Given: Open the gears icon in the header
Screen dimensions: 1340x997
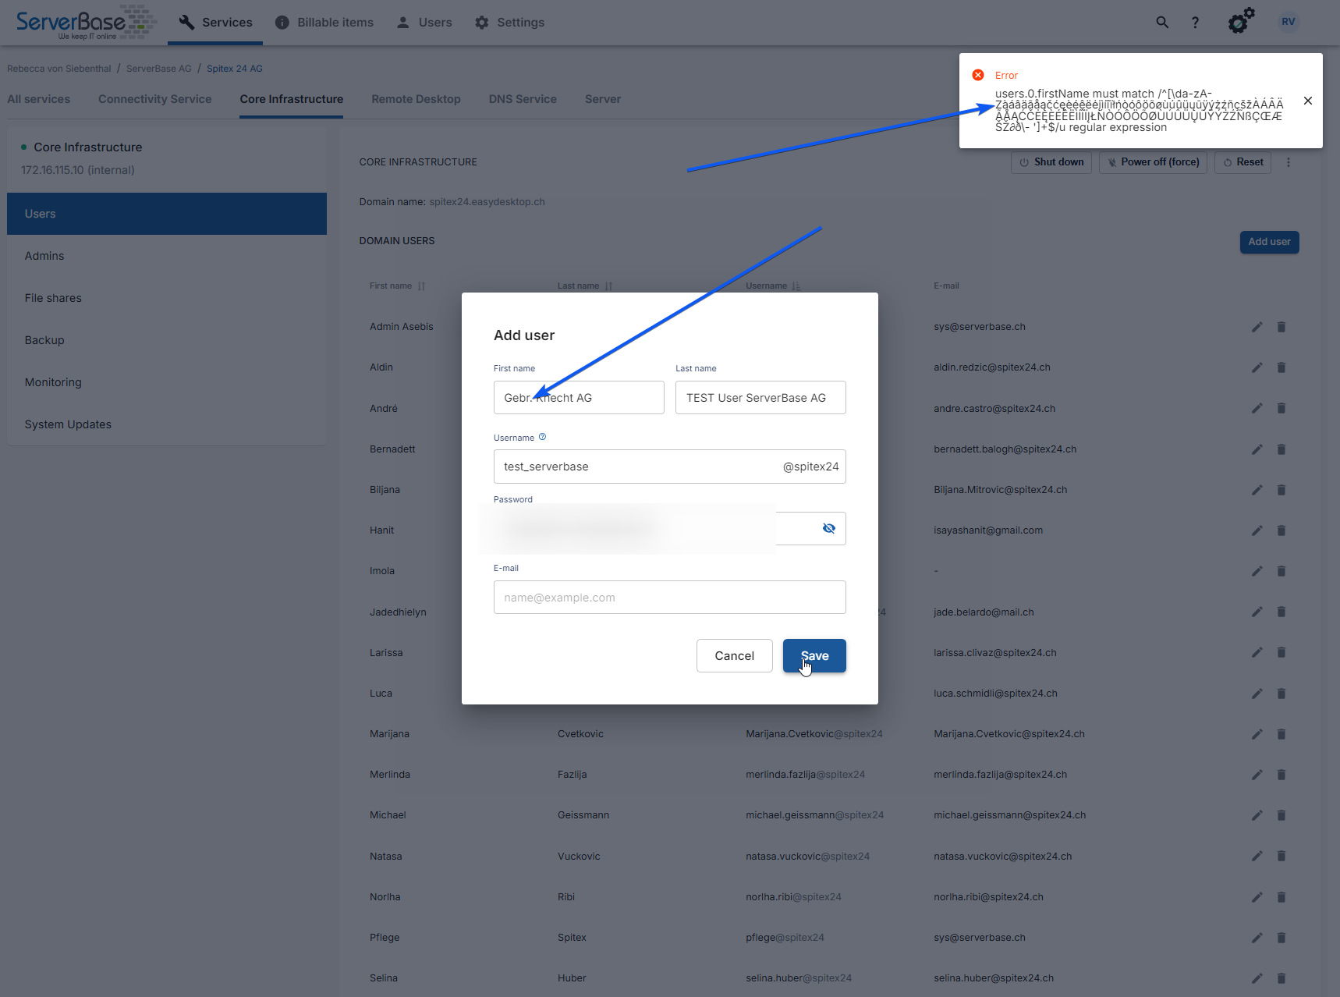Looking at the screenshot, I should [1241, 21].
